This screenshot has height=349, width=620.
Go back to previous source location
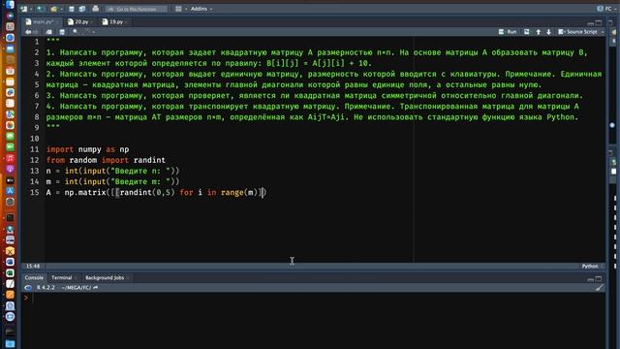[28, 32]
